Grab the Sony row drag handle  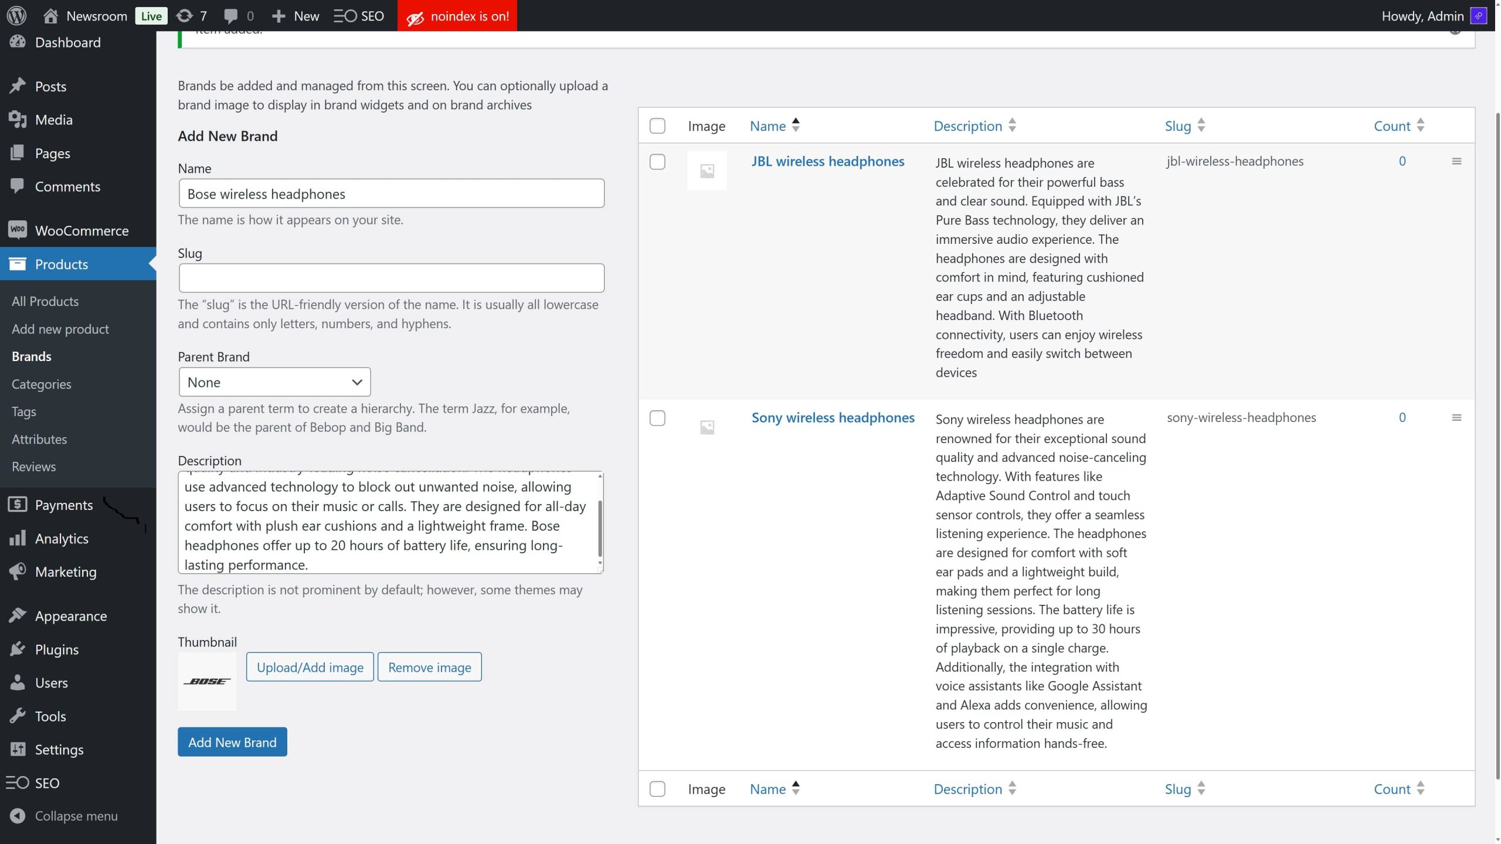1456,418
